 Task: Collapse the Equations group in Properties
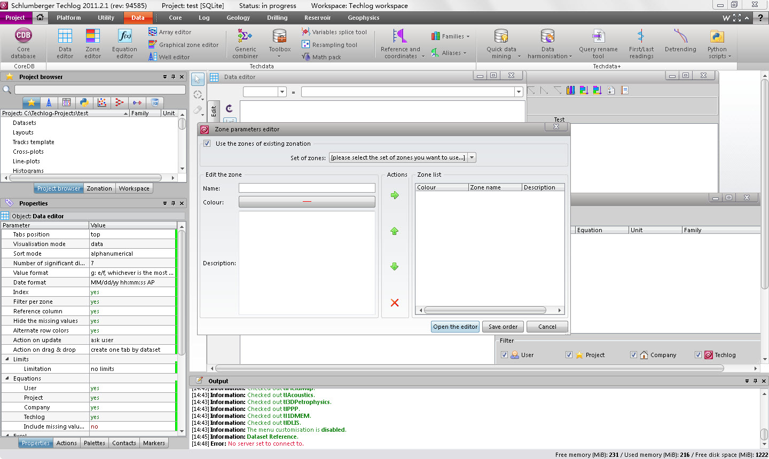pyautogui.click(x=7, y=378)
